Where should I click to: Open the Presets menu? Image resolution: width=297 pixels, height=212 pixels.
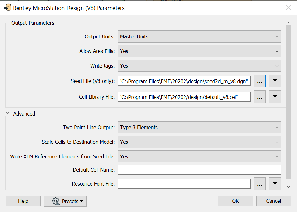click(x=69, y=201)
